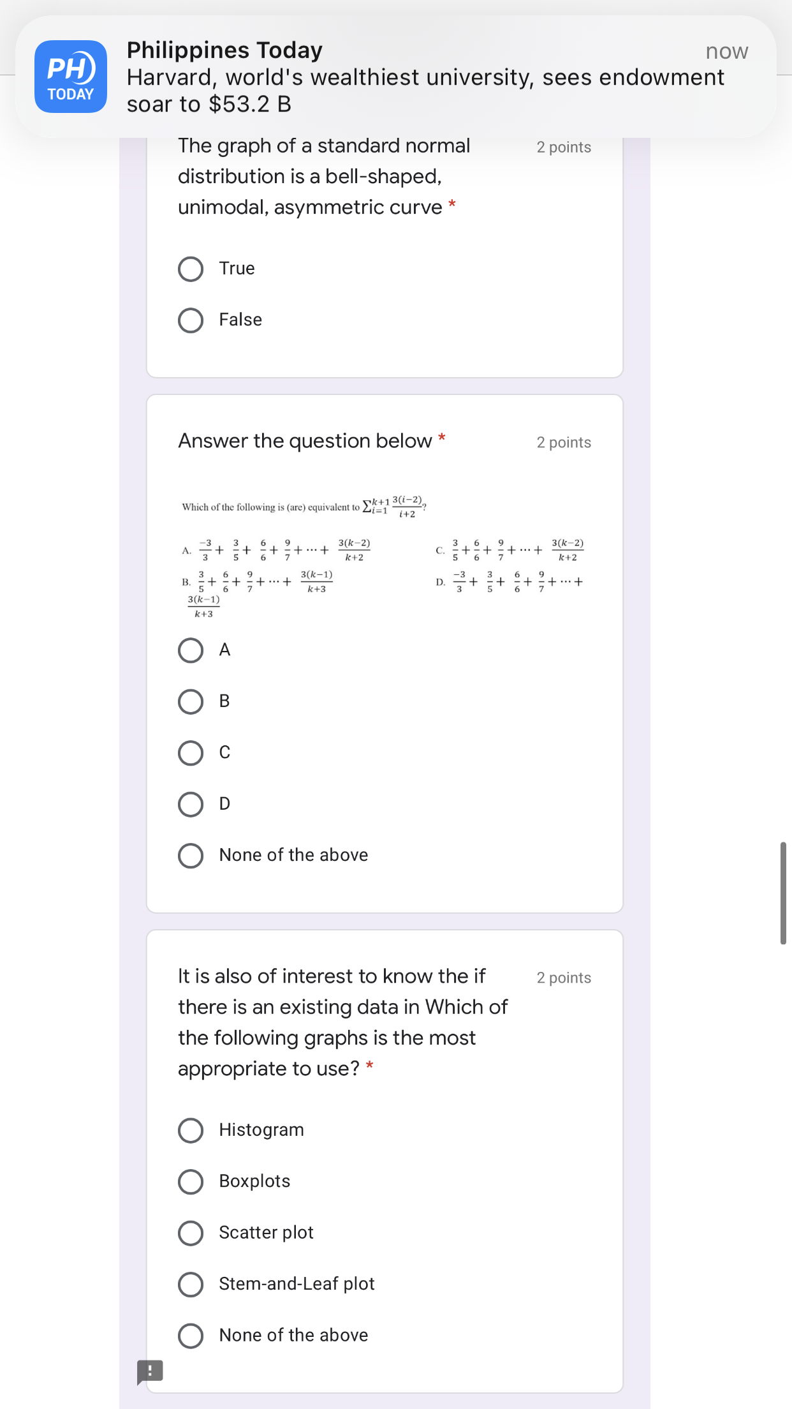Tap the Harvard endowment headline text
Screen dimensions: 792x1409
coord(425,90)
